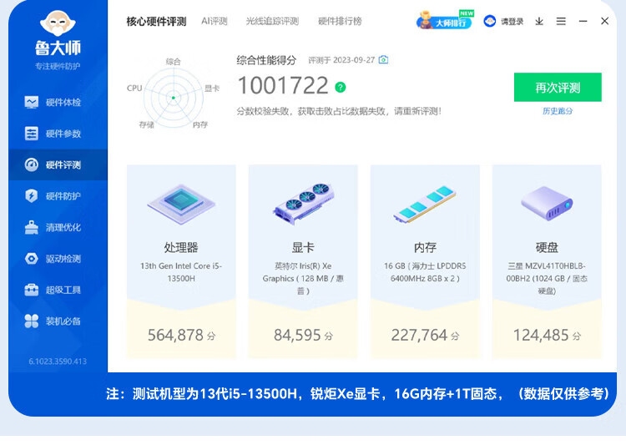This screenshot has height=445, width=626.
Task: Click the 硬盘 drive image
Action: coord(547,203)
